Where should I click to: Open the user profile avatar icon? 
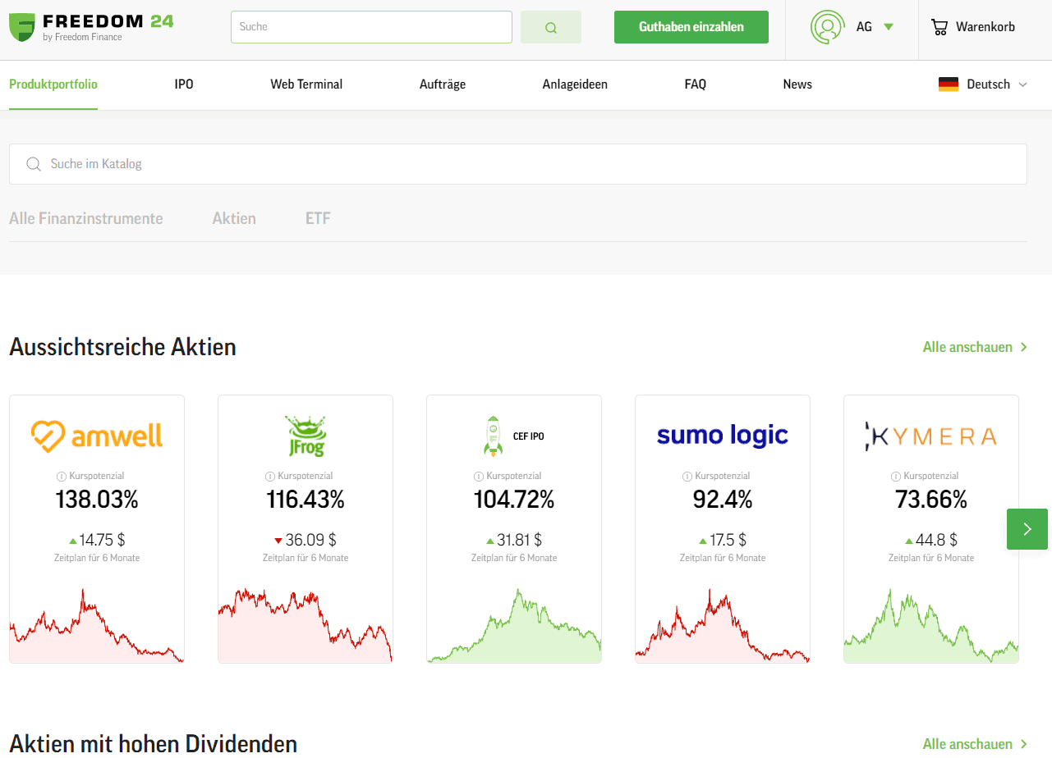click(x=827, y=27)
